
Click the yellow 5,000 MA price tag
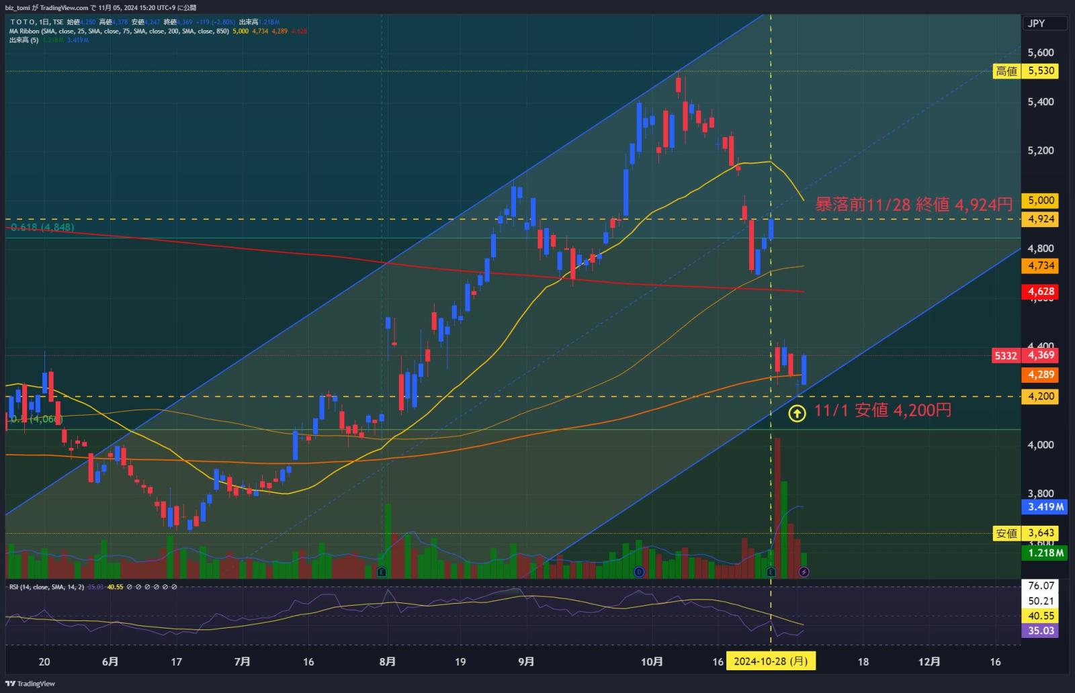coord(1039,201)
